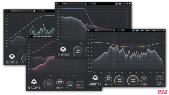Click the Ultrasonic Freq 22.0 kHz knob
The height and width of the screenshot is (95, 169).
(x=78, y=51)
